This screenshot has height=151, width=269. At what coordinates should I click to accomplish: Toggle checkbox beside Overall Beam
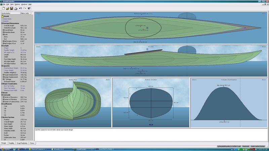pos(3,30)
